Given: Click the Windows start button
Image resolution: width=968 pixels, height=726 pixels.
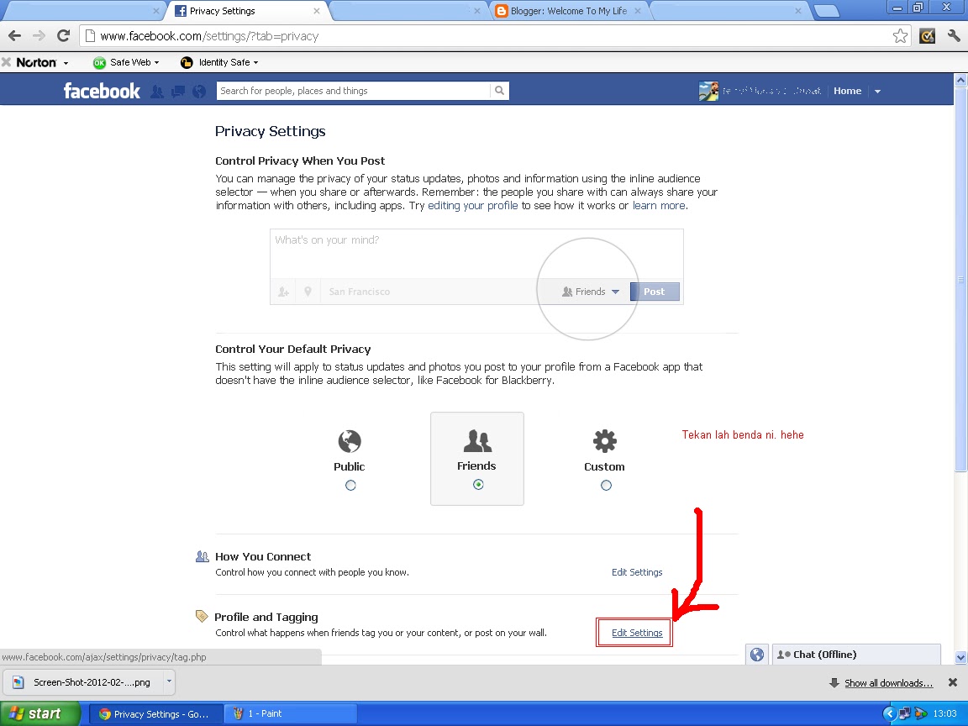Looking at the screenshot, I should pyautogui.click(x=39, y=713).
